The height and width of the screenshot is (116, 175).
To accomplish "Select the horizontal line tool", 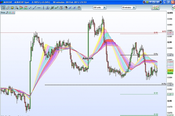I will tap(39, 8).
